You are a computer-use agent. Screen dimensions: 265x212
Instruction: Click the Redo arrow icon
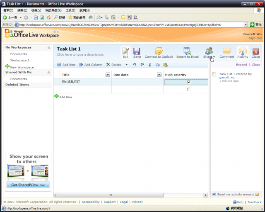coord(142,65)
